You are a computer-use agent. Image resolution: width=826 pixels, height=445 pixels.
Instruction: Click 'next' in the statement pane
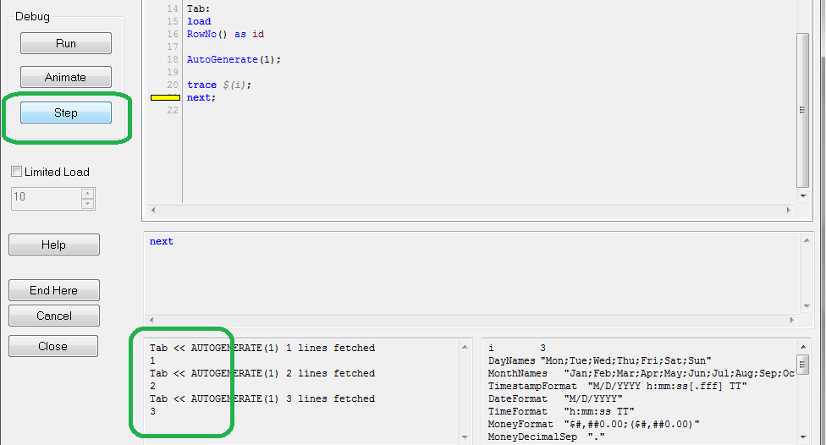[x=161, y=241]
